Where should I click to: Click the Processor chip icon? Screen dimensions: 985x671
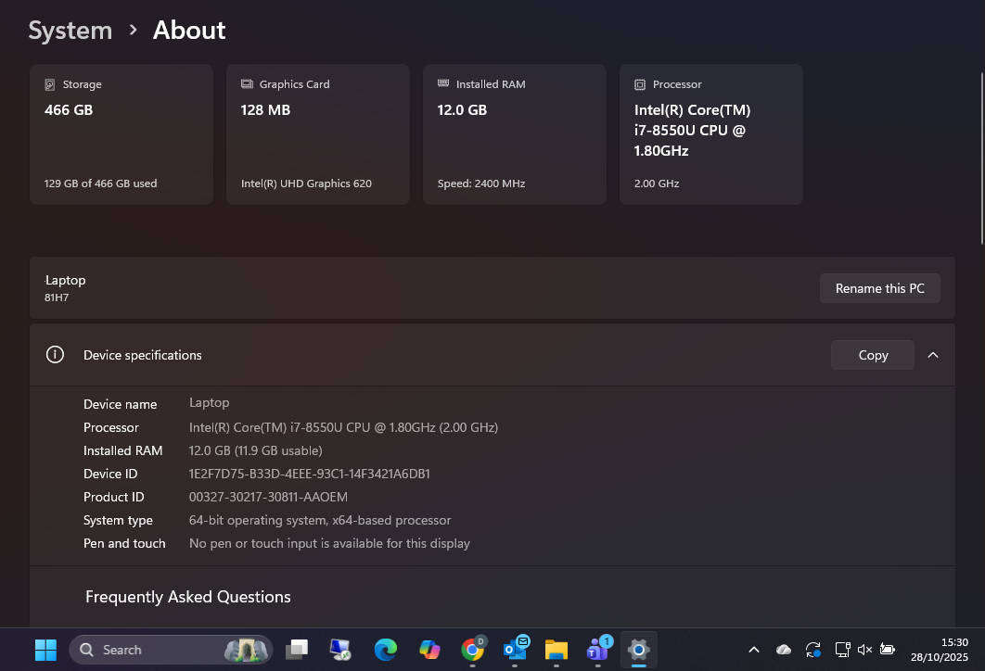[x=639, y=84]
